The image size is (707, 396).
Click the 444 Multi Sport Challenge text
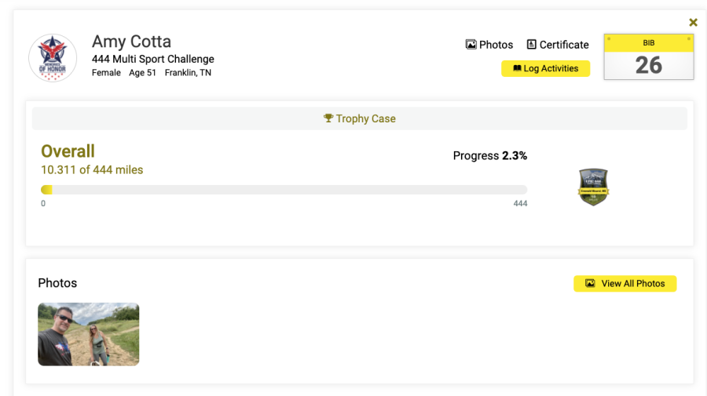coord(153,59)
